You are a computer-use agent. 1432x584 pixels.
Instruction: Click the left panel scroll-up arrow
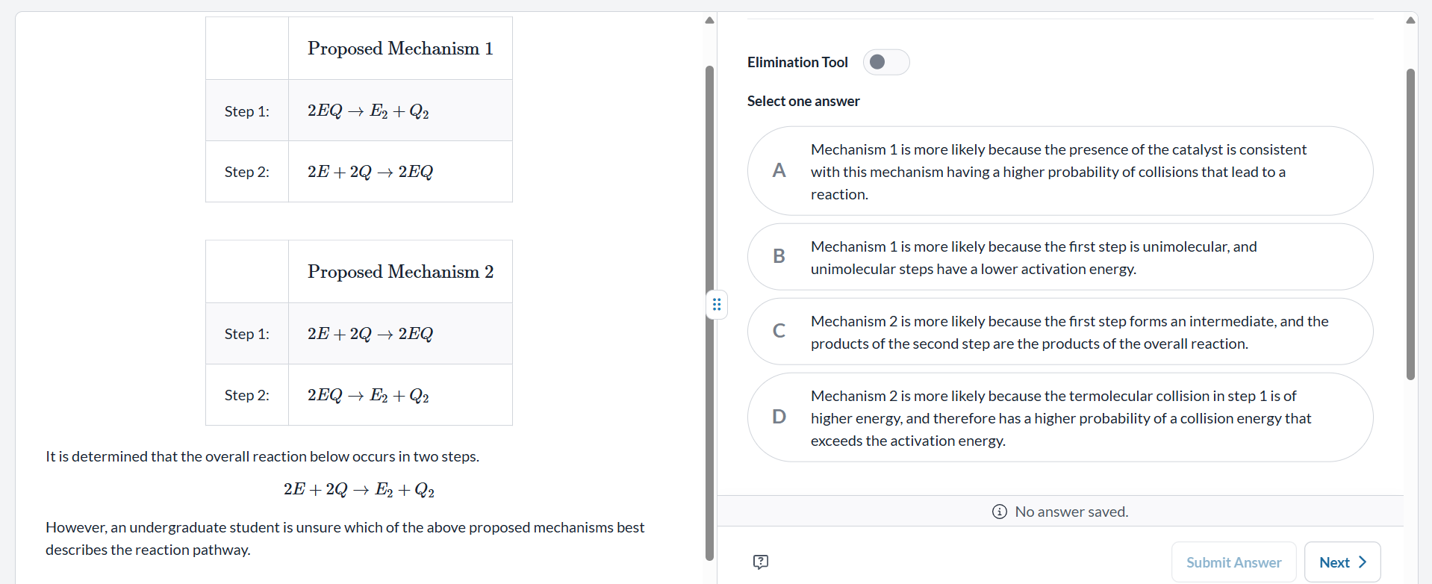coord(709,20)
